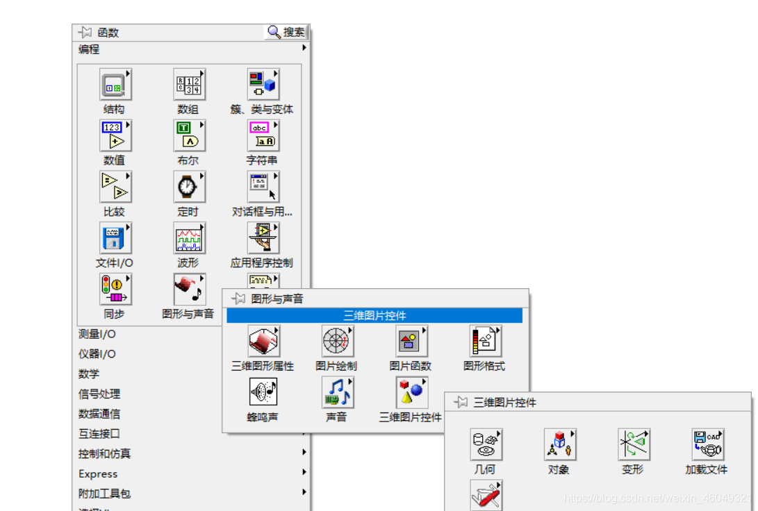Open the 结构 (Structures) palette icon

(115, 85)
